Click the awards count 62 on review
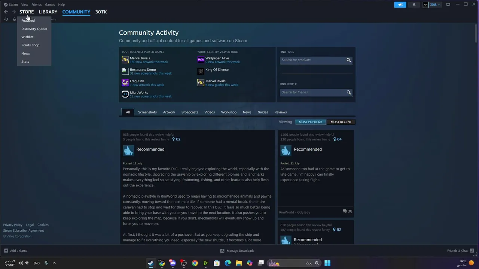 click(176, 139)
